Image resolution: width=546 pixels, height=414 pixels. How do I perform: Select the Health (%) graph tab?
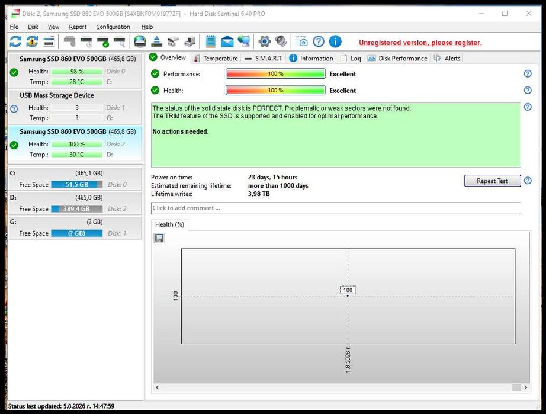click(169, 224)
